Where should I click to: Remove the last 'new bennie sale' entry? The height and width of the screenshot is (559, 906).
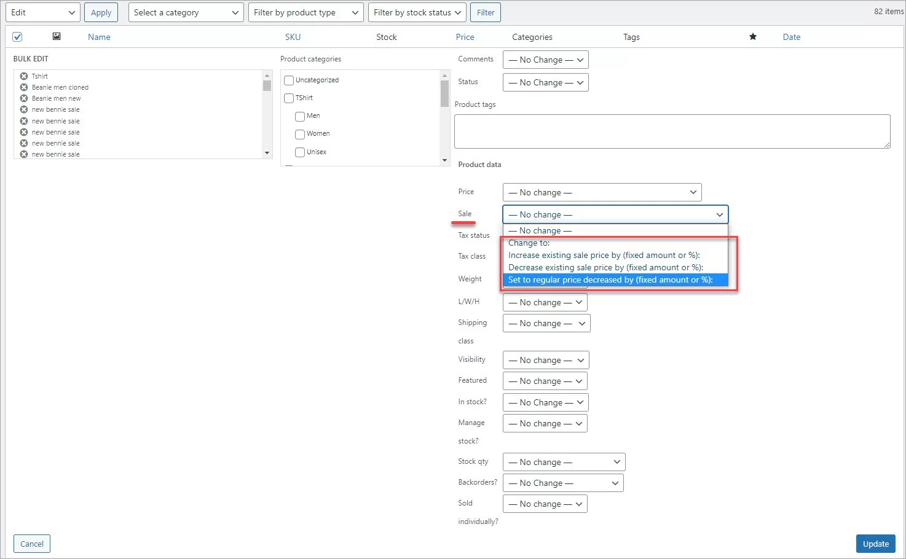(x=23, y=154)
